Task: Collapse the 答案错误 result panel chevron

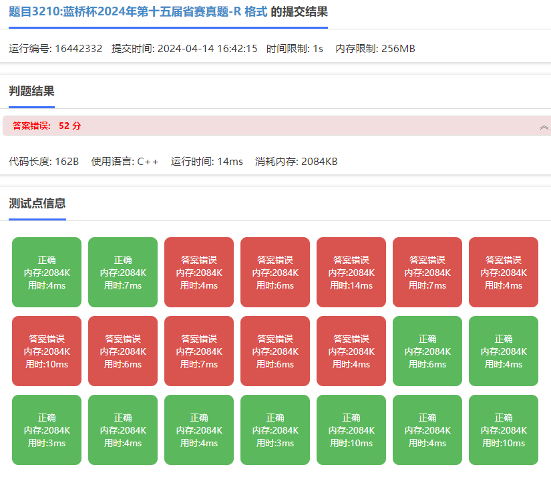Action: pyautogui.click(x=544, y=127)
